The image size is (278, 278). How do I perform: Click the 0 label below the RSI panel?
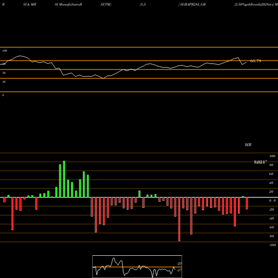pyautogui.click(x=3, y=95)
